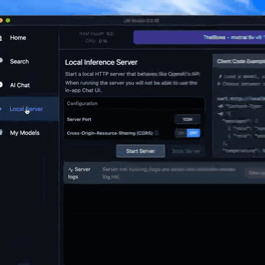Click the greyed Stop Server button
The image size is (265, 265).
click(186, 151)
